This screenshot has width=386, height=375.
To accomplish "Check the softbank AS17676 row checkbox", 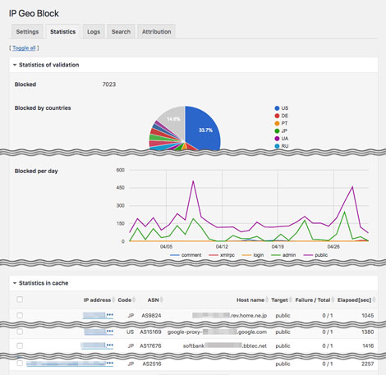I will point(20,345).
